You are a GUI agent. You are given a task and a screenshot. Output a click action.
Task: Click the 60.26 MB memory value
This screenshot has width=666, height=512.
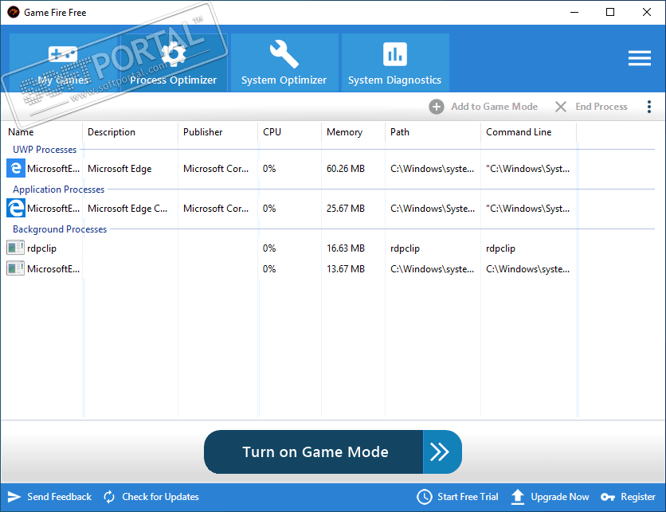[345, 169]
